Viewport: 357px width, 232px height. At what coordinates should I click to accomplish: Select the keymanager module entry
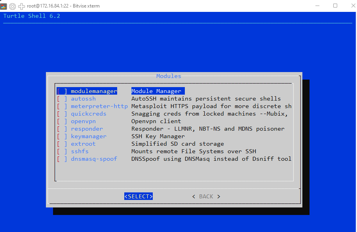pyautogui.click(x=89, y=136)
